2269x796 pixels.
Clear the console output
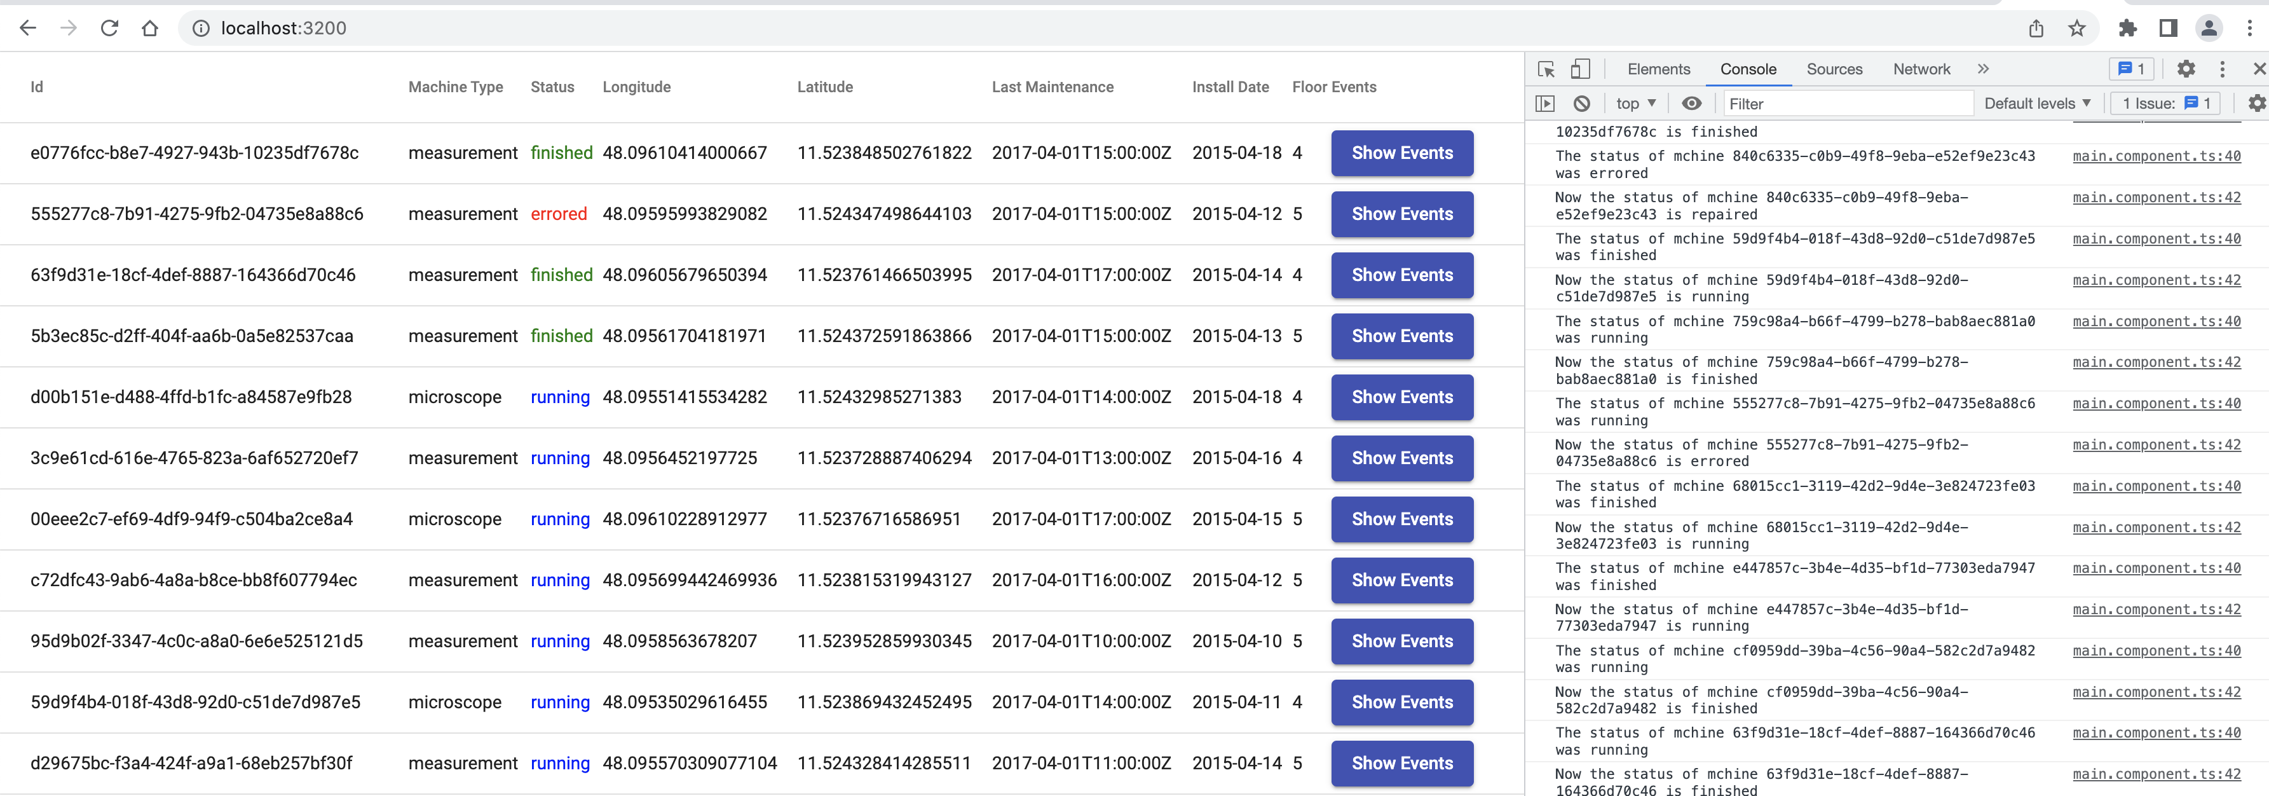click(1582, 103)
